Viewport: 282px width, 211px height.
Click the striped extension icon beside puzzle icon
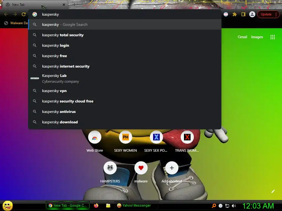(226, 14)
